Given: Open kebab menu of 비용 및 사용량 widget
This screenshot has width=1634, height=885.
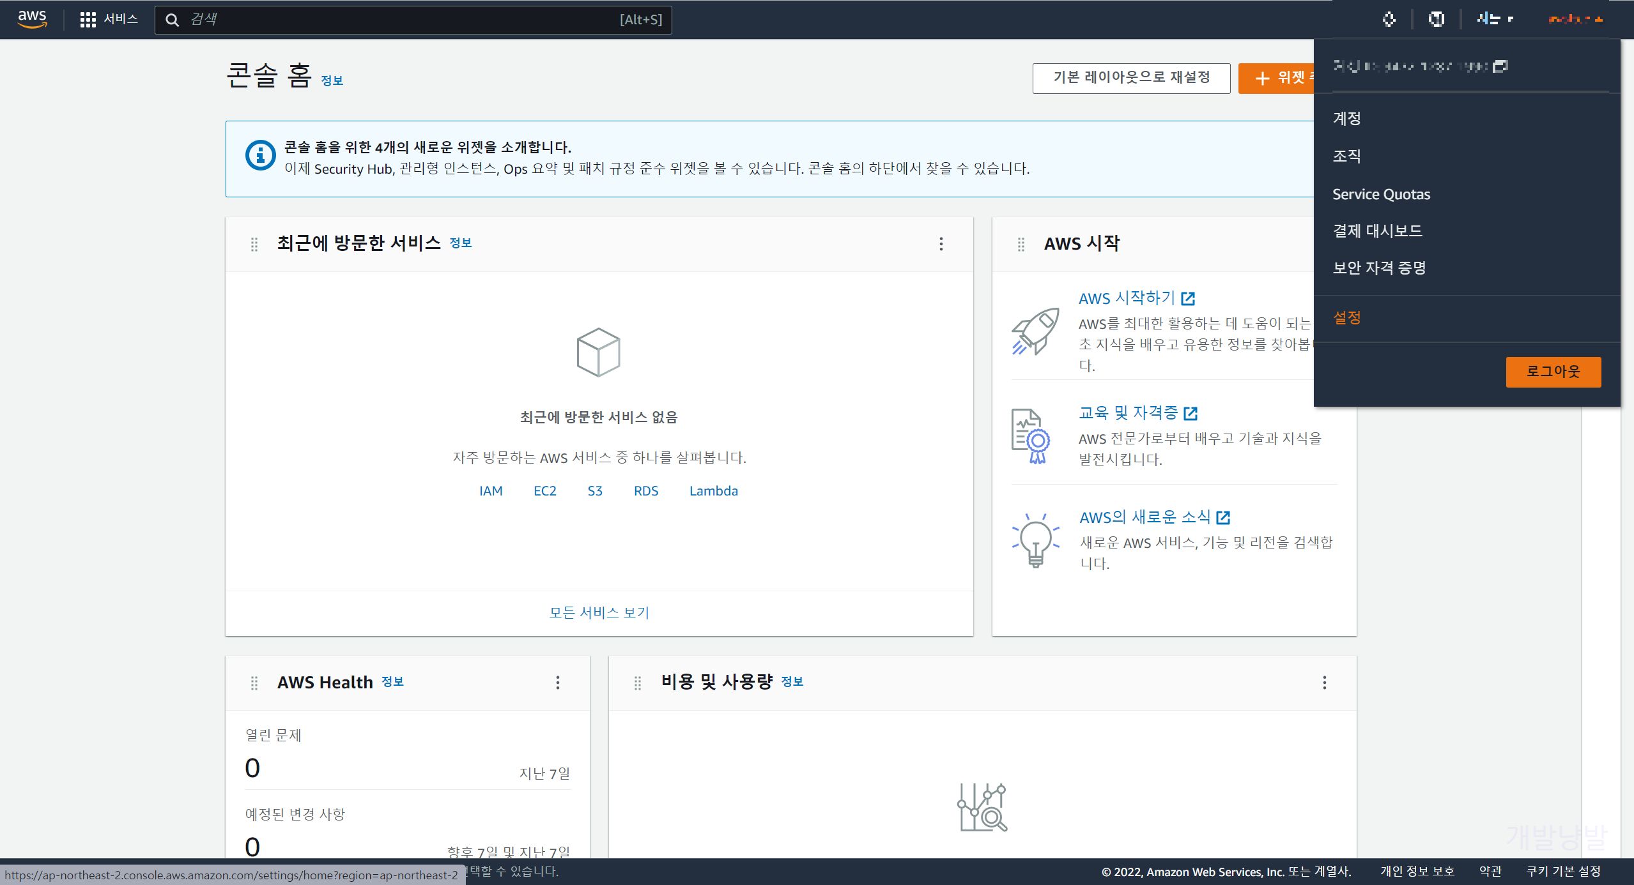Looking at the screenshot, I should tap(1324, 682).
